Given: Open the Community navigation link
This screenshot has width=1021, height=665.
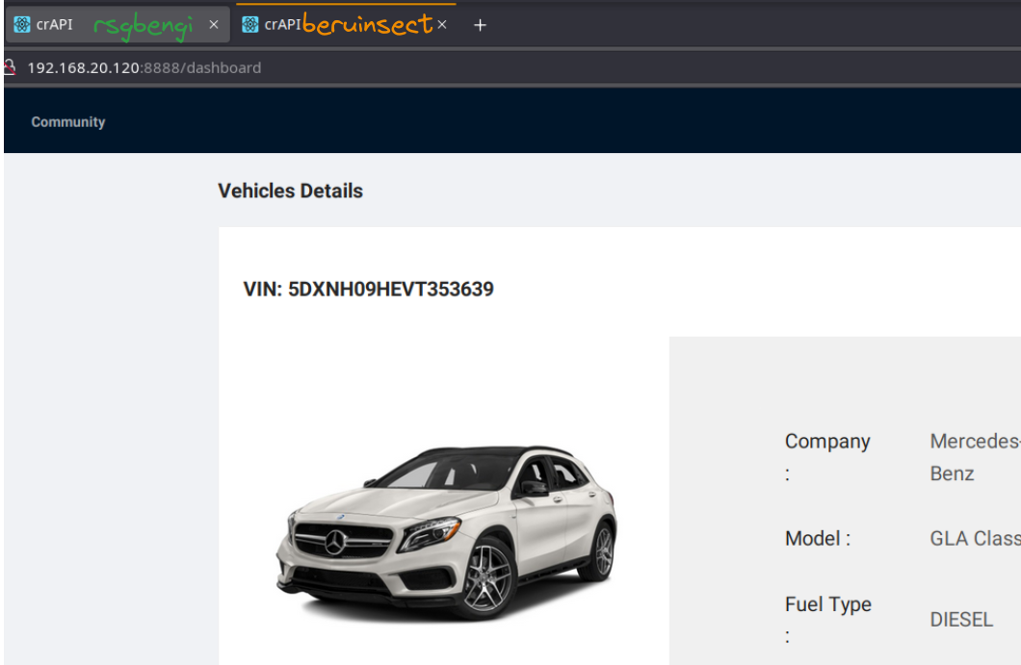Looking at the screenshot, I should [68, 122].
